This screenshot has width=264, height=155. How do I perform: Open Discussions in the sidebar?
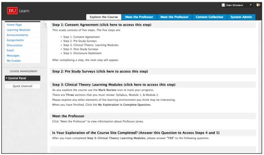coord(14,45)
